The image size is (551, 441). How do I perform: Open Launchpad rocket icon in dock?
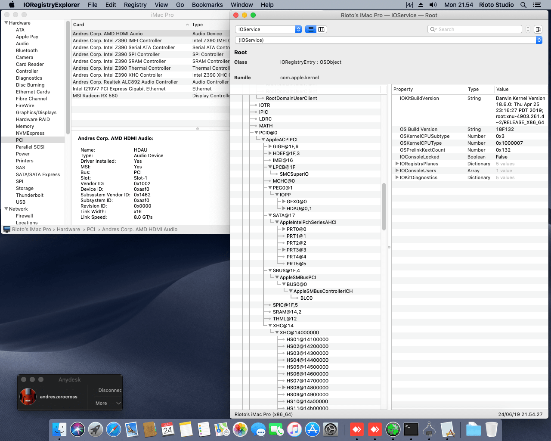pyautogui.click(x=96, y=429)
